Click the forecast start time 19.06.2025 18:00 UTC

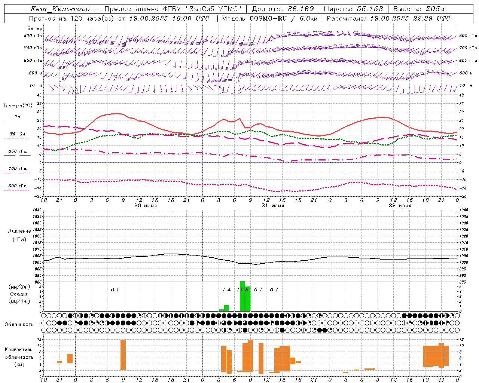click(x=169, y=18)
